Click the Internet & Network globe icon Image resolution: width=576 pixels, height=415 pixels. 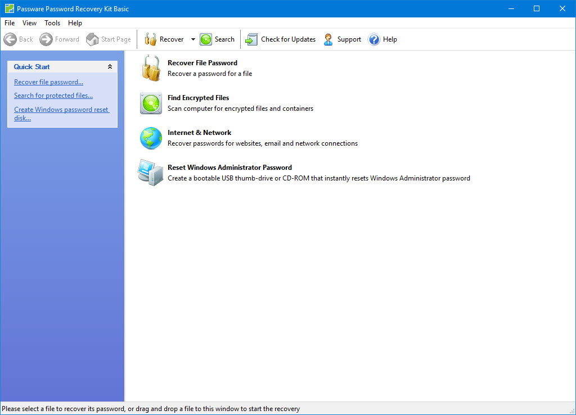151,138
